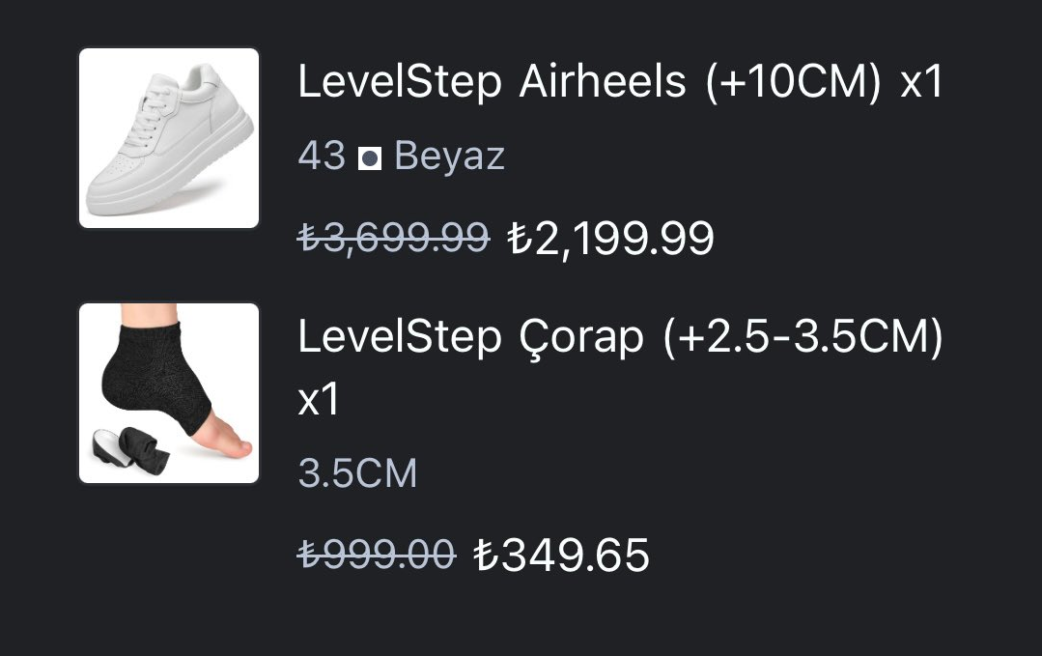This screenshot has width=1042, height=656.
Task: Open the white sneaker product thumbnail
Action: [169, 138]
